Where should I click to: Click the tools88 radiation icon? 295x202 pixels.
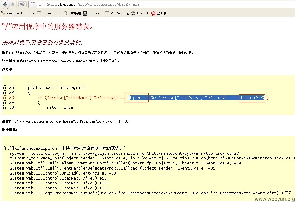pyautogui.click(x=133, y=13)
